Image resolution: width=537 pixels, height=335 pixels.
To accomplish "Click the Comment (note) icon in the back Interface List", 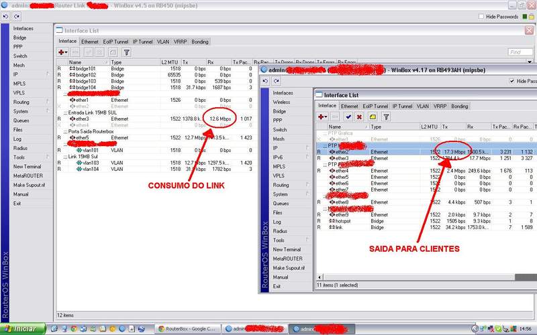I will [x=113, y=52].
